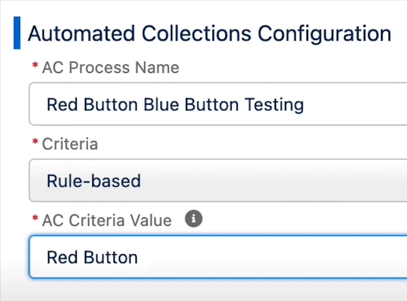Click the info icon beside AC Criteria Value

[x=194, y=219]
